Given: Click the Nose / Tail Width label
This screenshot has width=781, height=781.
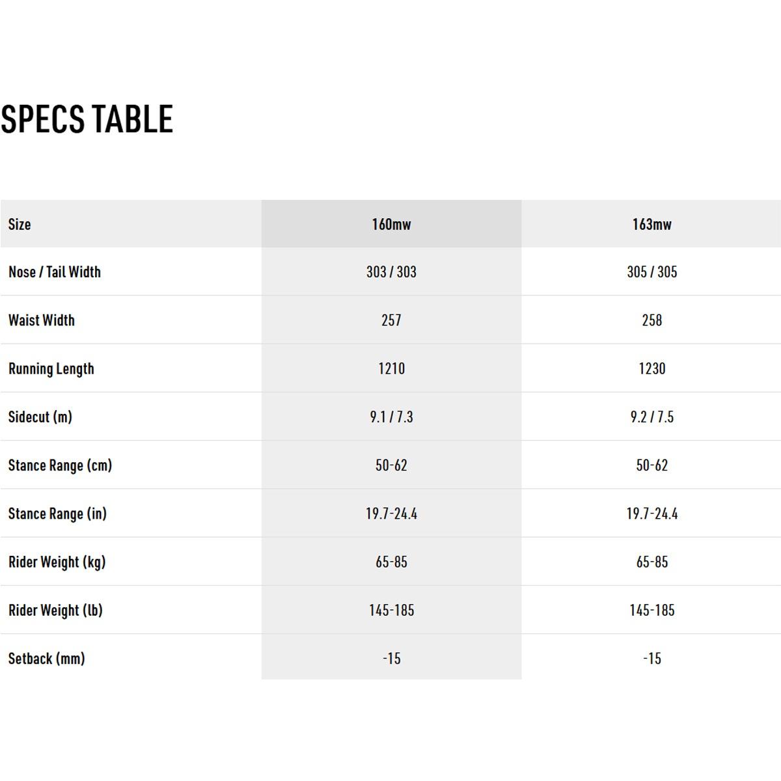Looking at the screenshot, I should (55, 272).
